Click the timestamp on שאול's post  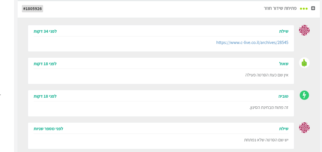pyautogui.click(x=45, y=64)
